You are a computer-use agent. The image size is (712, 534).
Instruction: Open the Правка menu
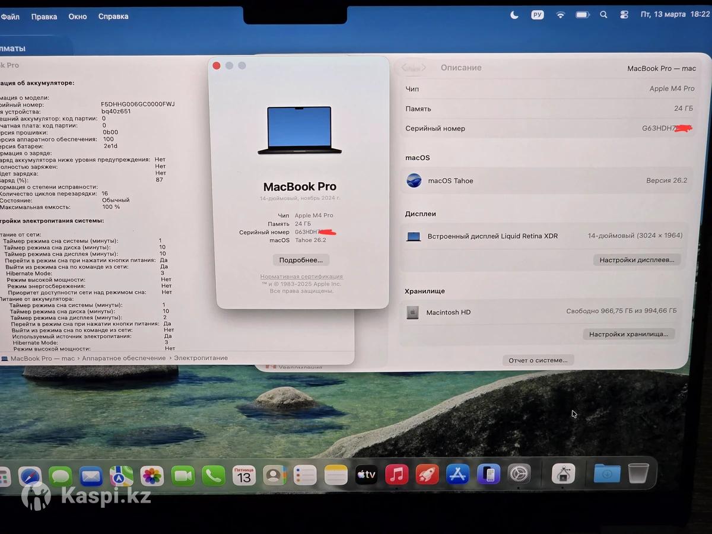(x=44, y=17)
